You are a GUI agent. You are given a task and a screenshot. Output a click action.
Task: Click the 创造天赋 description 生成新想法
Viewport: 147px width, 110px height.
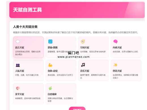click(x=125, y=76)
